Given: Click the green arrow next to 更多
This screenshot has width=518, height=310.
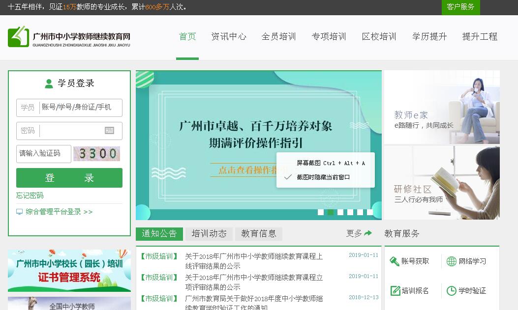Looking at the screenshot, I should [368, 233].
